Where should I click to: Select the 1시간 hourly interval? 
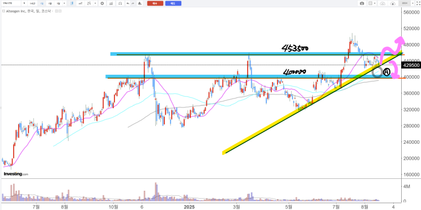point(32,3)
